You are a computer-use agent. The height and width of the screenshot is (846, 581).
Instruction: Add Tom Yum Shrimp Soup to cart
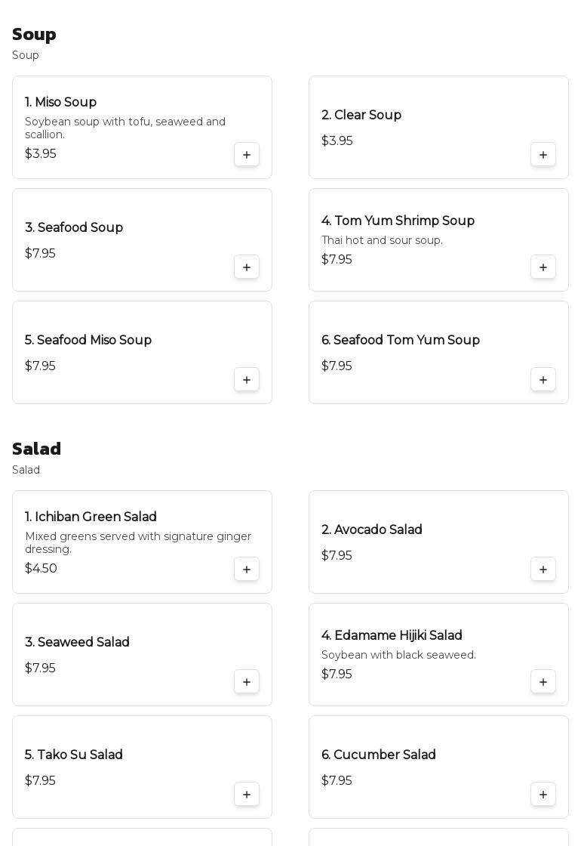[x=543, y=267]
